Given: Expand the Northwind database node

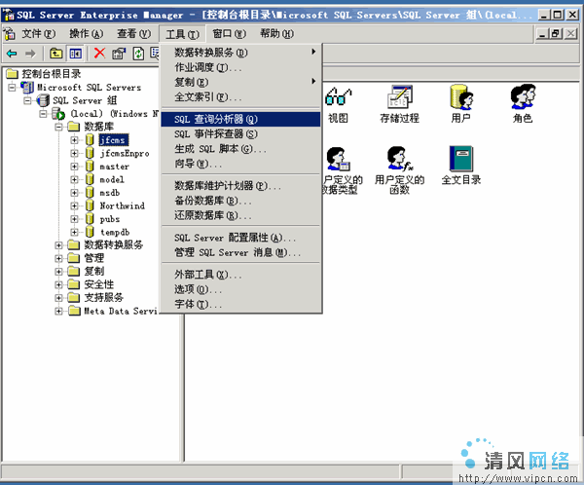Looking at the screenshot, I should [x=74, y=205].
